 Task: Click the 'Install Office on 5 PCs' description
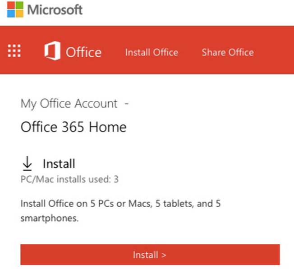[x=120, y=204]
